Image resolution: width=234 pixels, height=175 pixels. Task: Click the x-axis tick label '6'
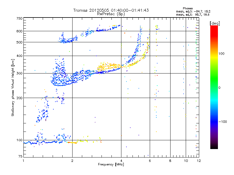150,161
